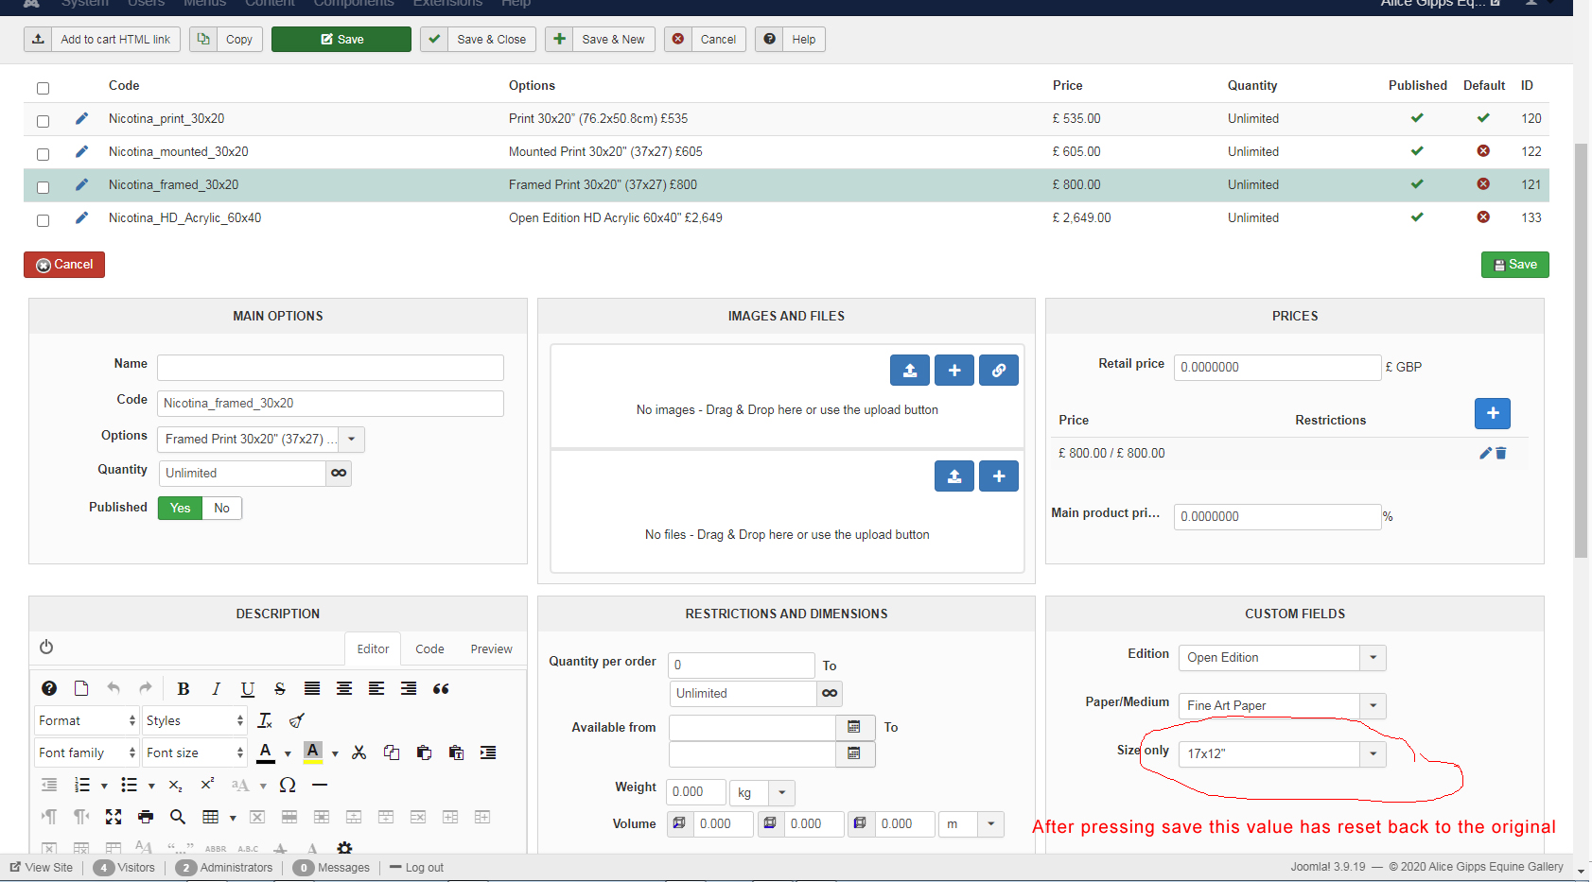Viewport: 1592px width, 882px height.
Task: Tick the select-all checkbox in the table header
Action: [43, 88]
